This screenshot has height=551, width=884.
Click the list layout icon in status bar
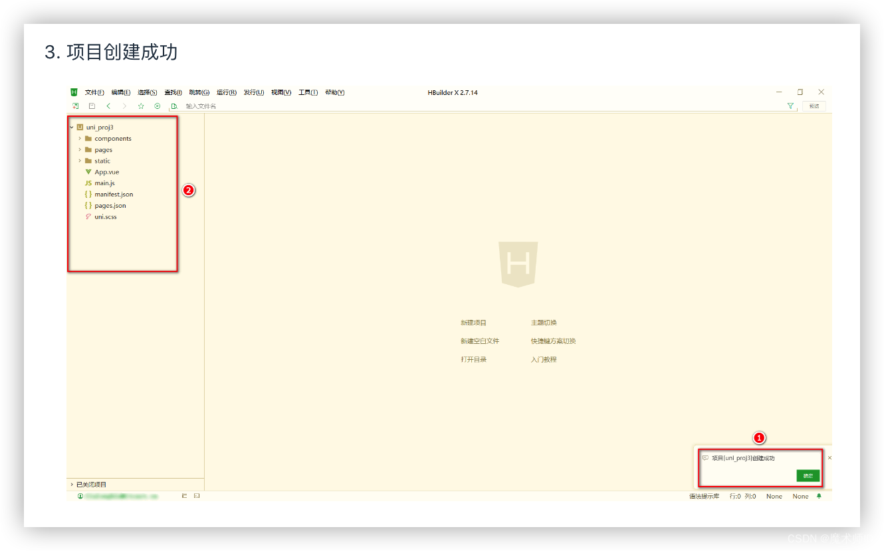185,496
